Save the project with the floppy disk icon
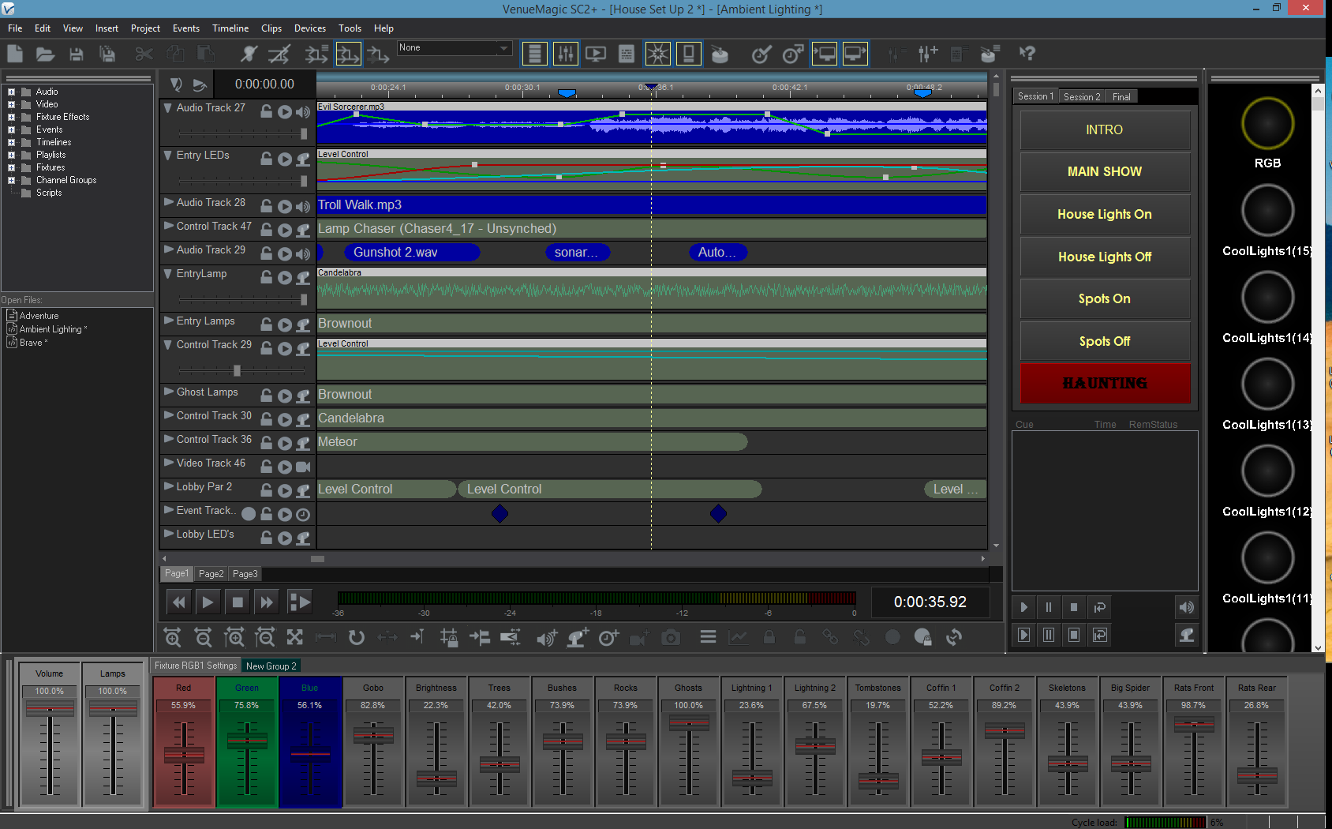This screenshot has width=1332, height=829. [77, 54]
